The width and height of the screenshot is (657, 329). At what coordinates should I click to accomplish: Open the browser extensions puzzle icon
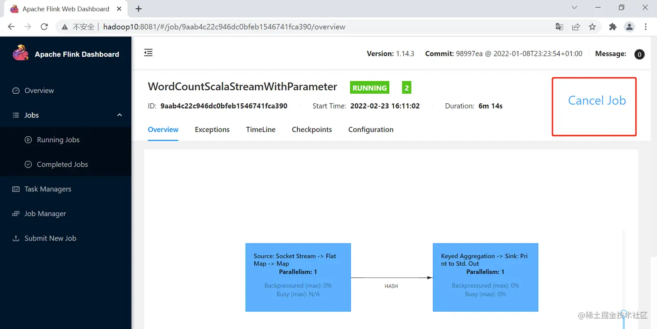pos(613,27)
